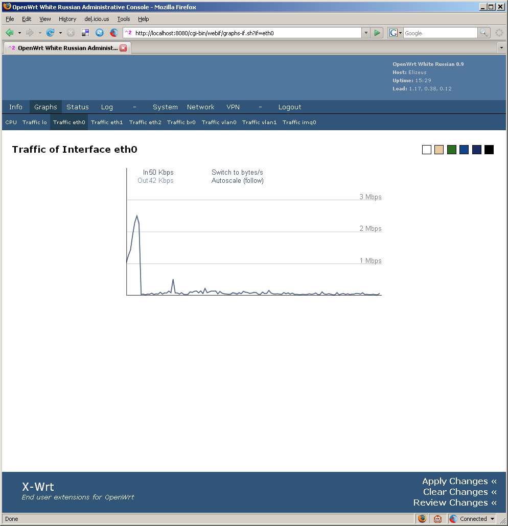Open the Back button history dropdown arrow
Screen dimensions: 508x526
coord(19,33)
